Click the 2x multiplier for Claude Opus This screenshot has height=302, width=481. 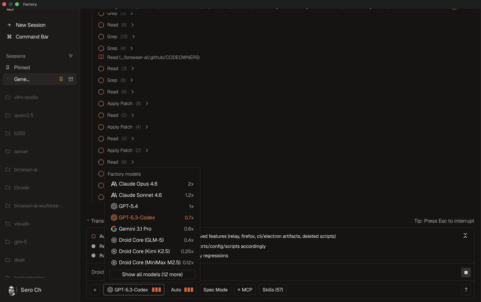click(191, 184)
